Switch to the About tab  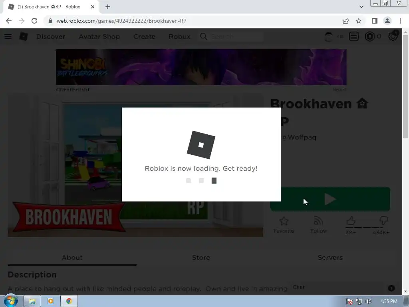tap(72, 258)
